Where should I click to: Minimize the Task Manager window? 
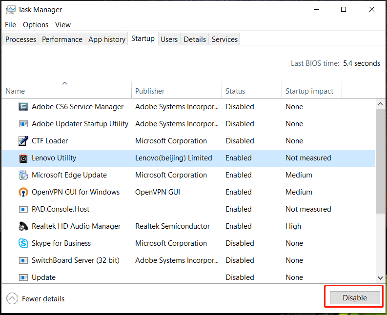pyautogui.click(x=316, y=10)
